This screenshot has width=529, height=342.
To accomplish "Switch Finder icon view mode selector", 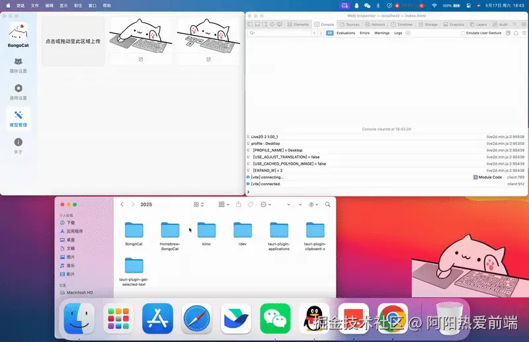I will (198, 204).
